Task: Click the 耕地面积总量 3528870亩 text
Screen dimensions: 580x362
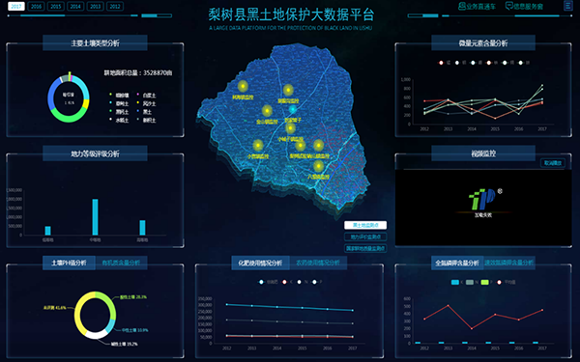Action: click(138, 73)
